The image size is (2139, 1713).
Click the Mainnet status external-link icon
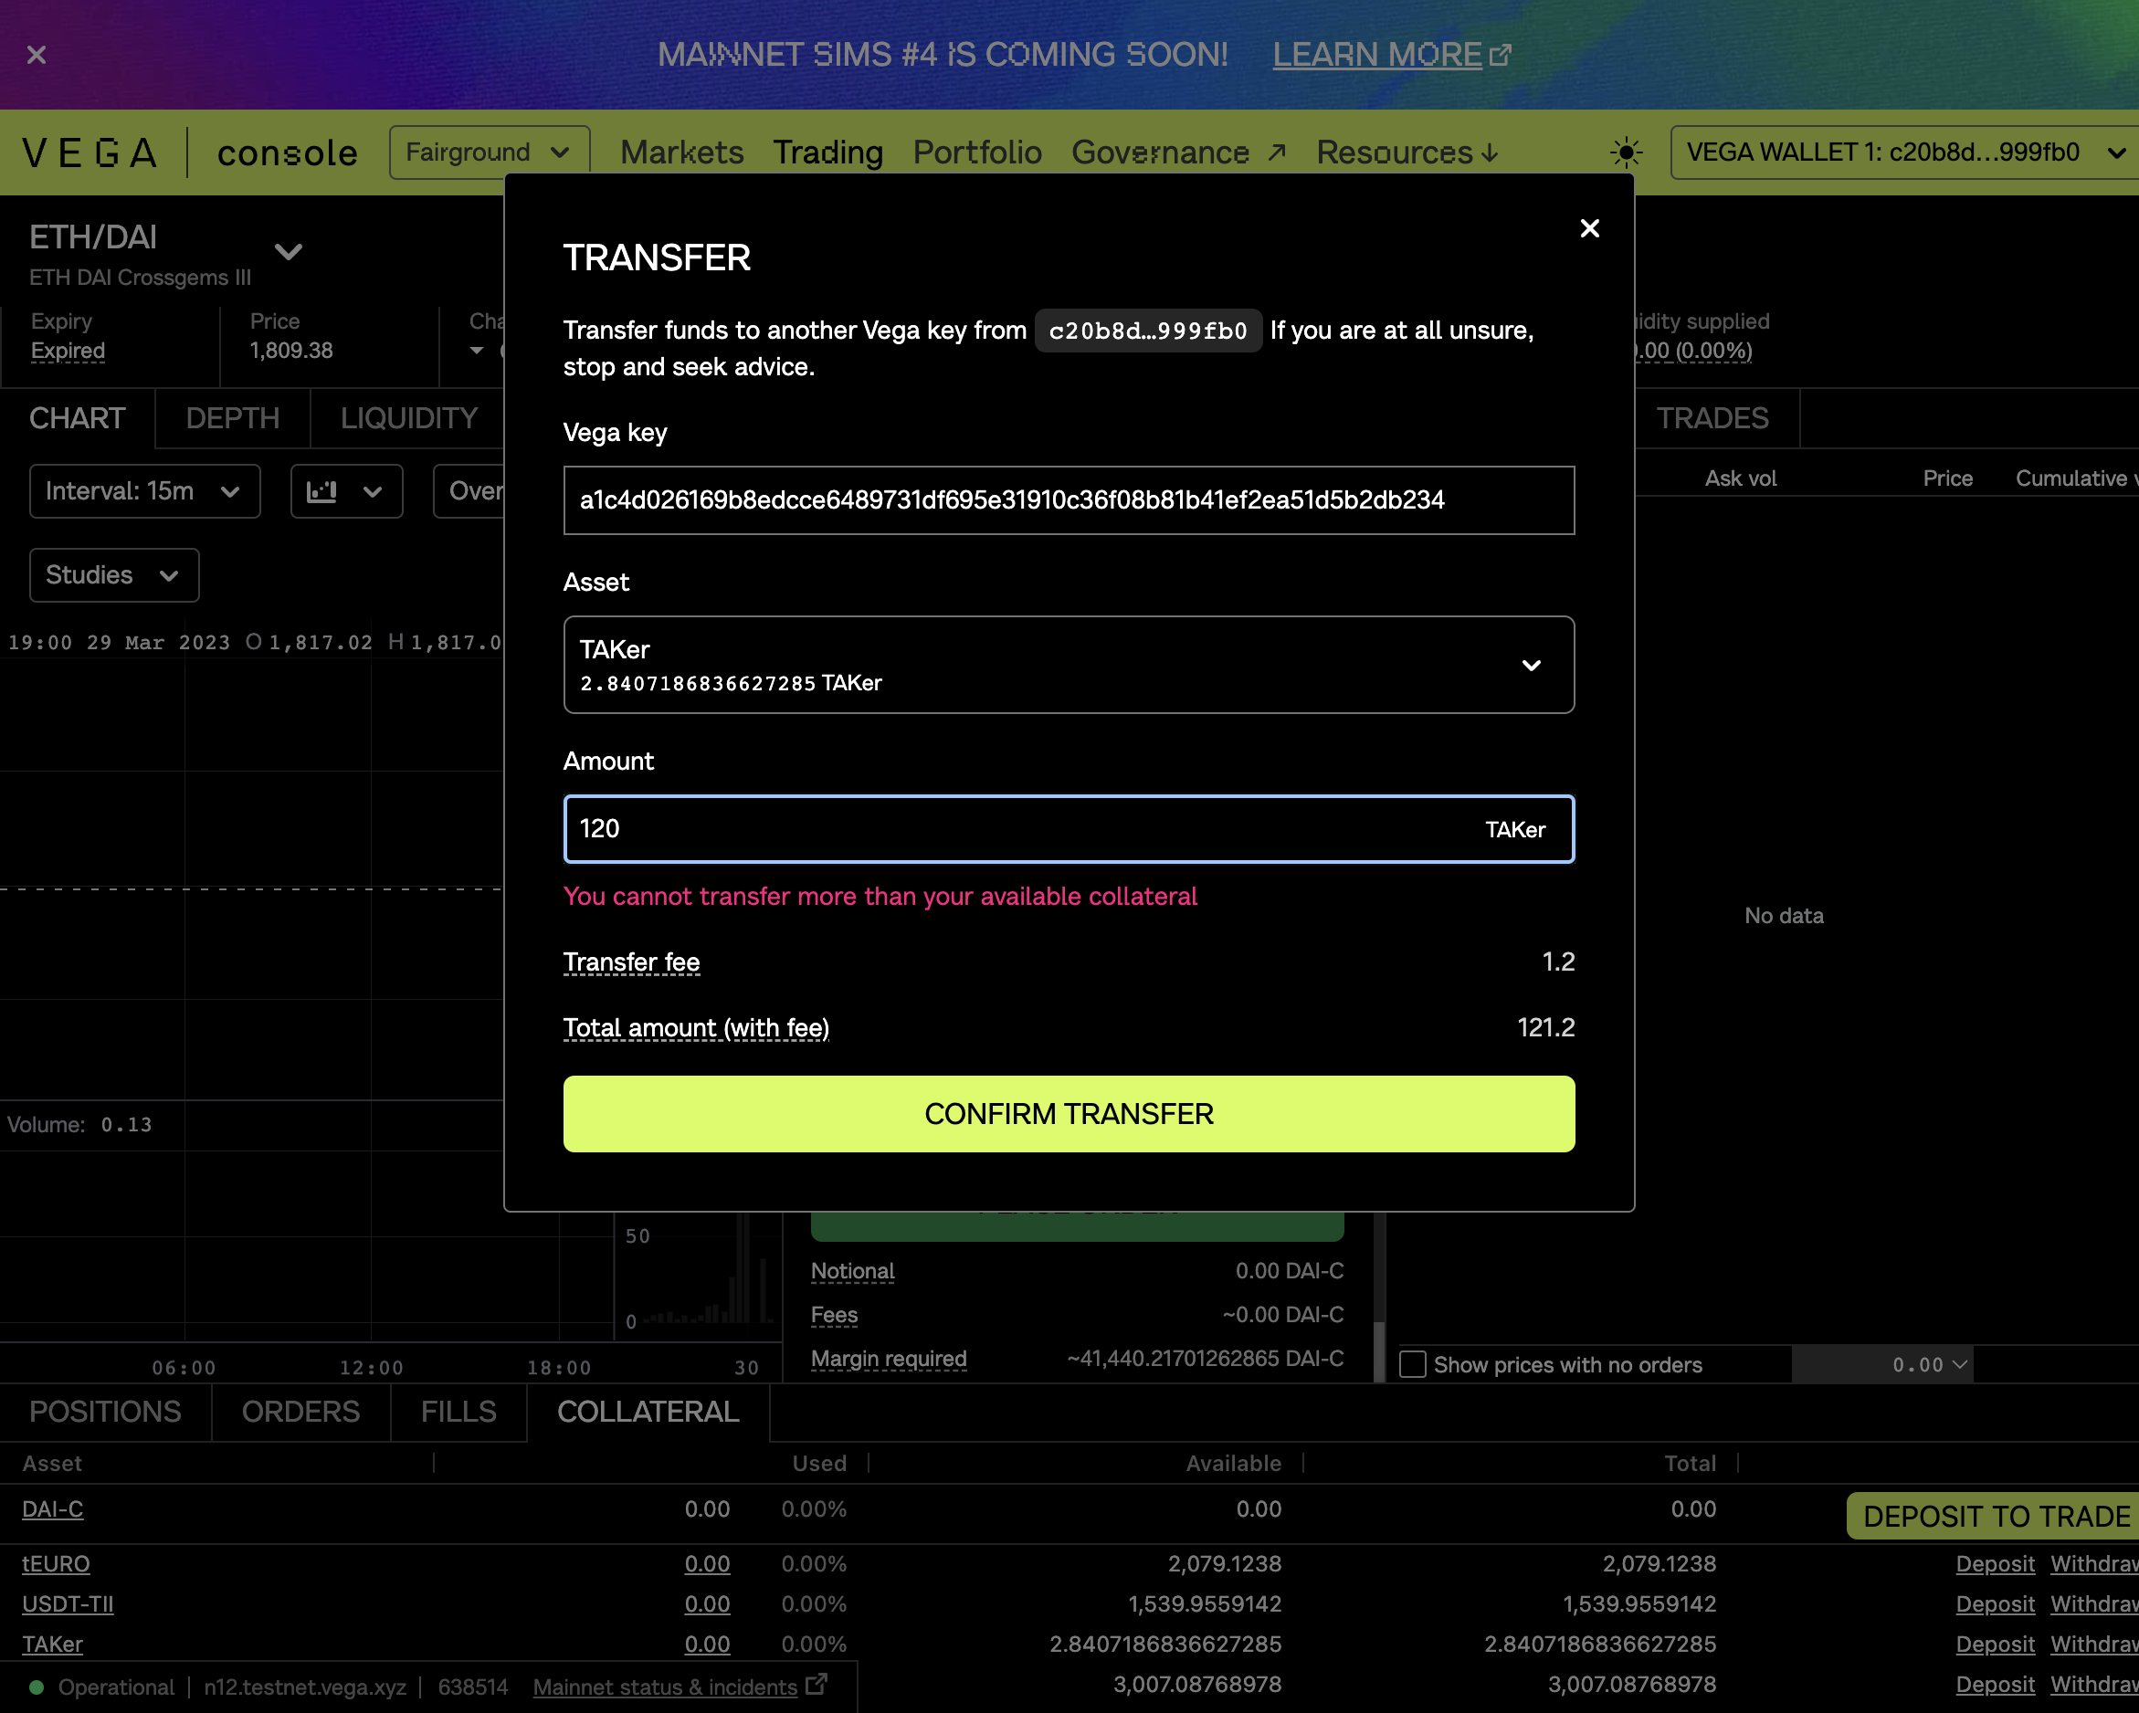[x=816, y=1687]
